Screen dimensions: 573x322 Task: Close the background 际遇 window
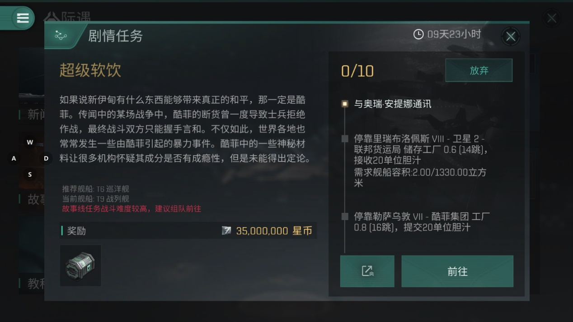[x=551, y=18]
